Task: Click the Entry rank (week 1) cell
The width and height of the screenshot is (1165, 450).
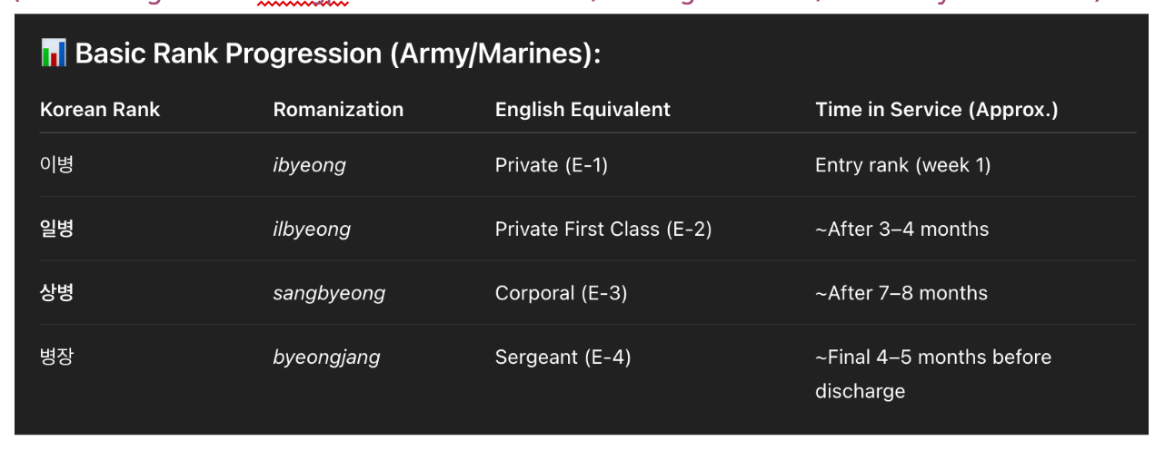Action: (x=902, y=165)
